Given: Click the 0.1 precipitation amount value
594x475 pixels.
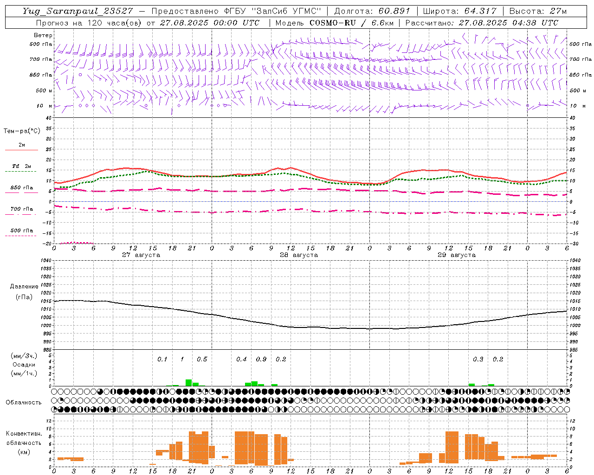Looking at the screenshot, I should [x=162, y=359].
